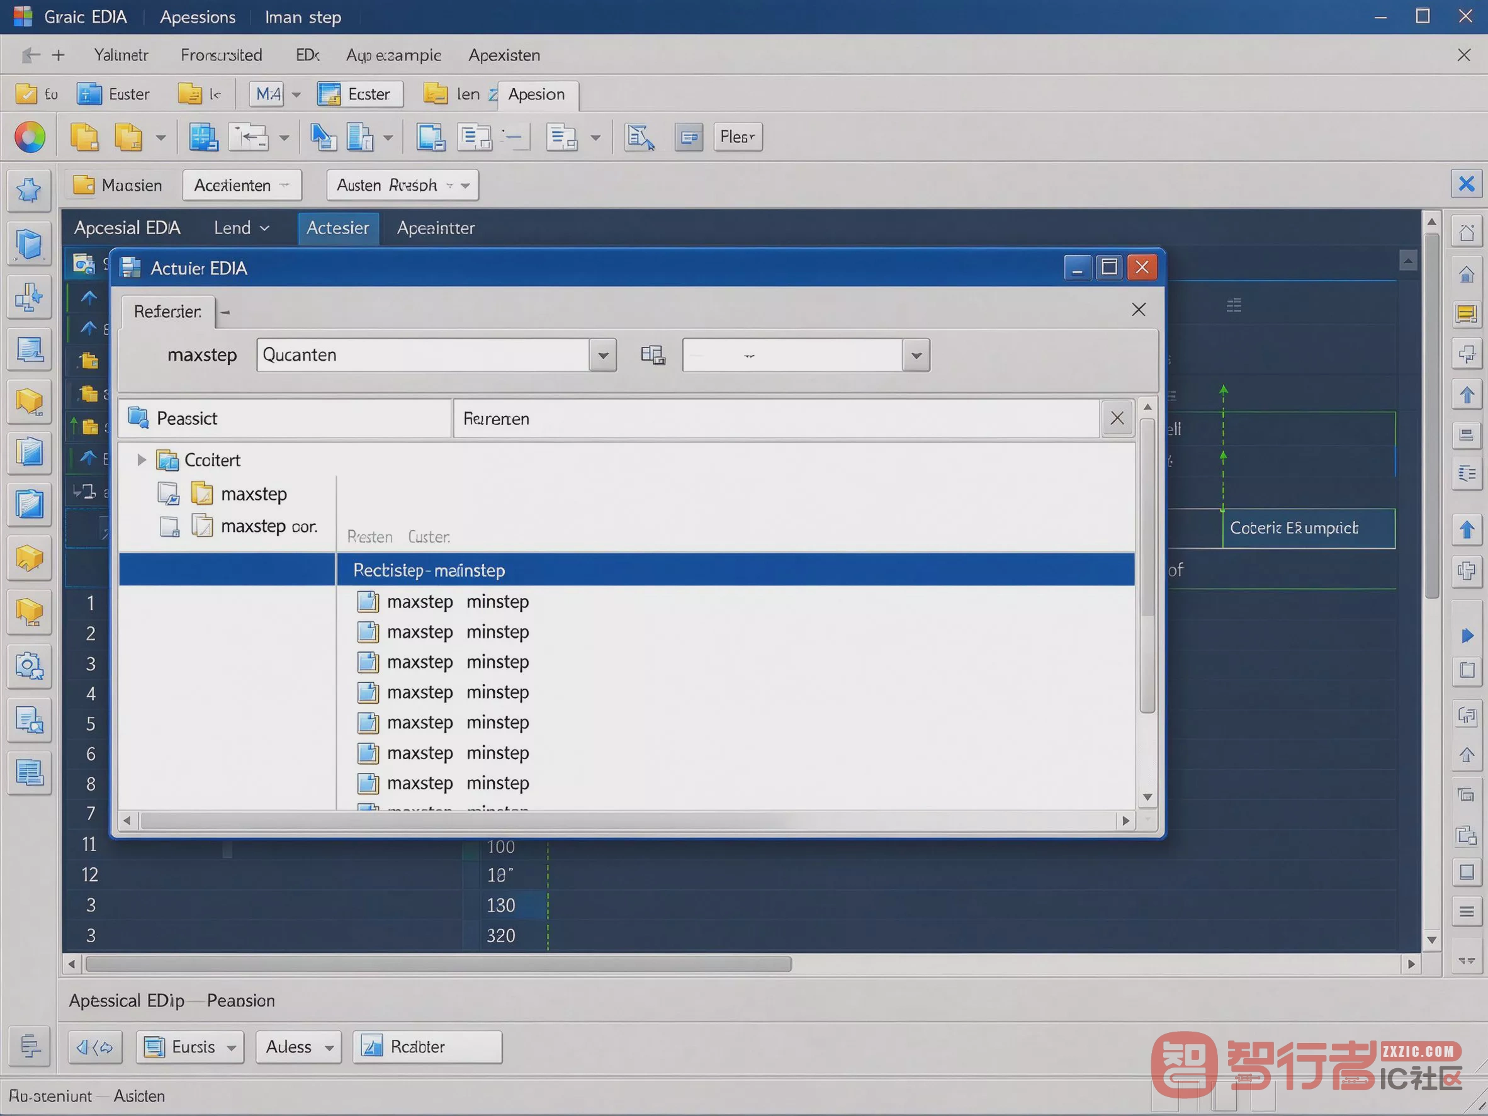Click the Acexienten button

pos(242,185)
